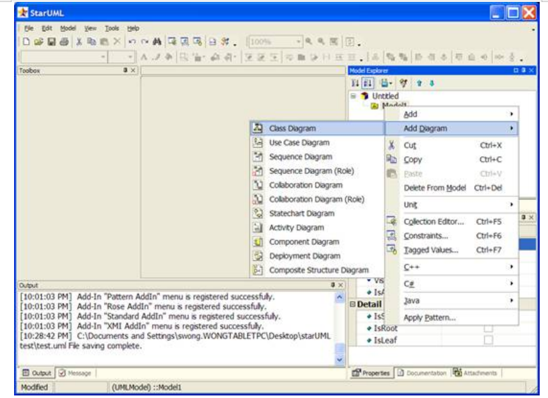Screen dimensions: 548x398
Task: Click Output scrollbar down arrow
Action: tap(340, 360)
